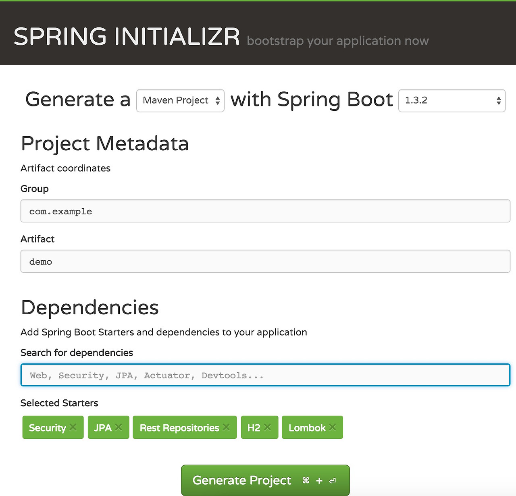Open the Maven Project type dropdown
Image resolution: width=516 pixels, height=496 pixels.
click(180, 101)
